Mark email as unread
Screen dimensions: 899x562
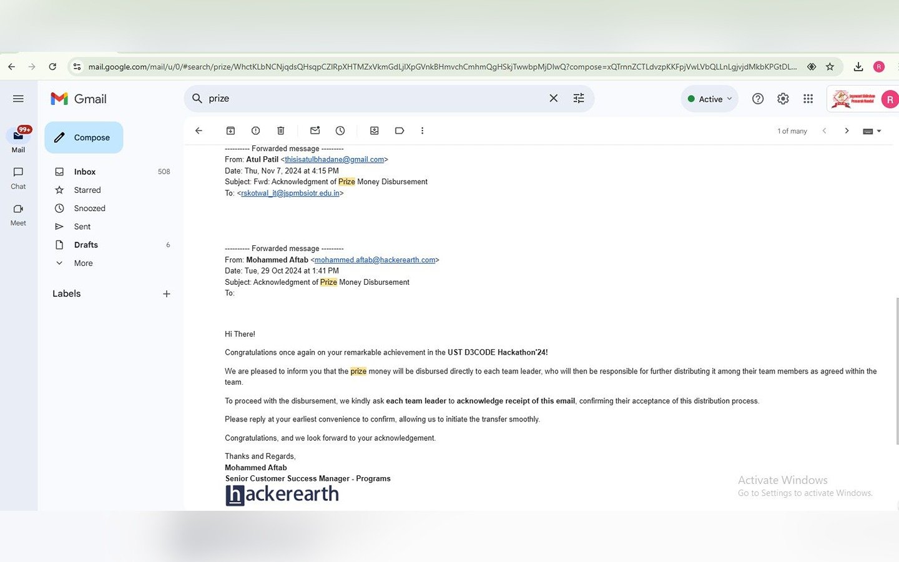pyautogui.click(x=315, y=131)
